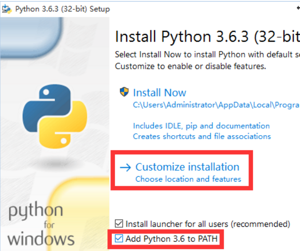The width and height of the screenshot is (300, 251).
Task: Click the UAC shield icon beside Install Now
Action: pos(124,92)
